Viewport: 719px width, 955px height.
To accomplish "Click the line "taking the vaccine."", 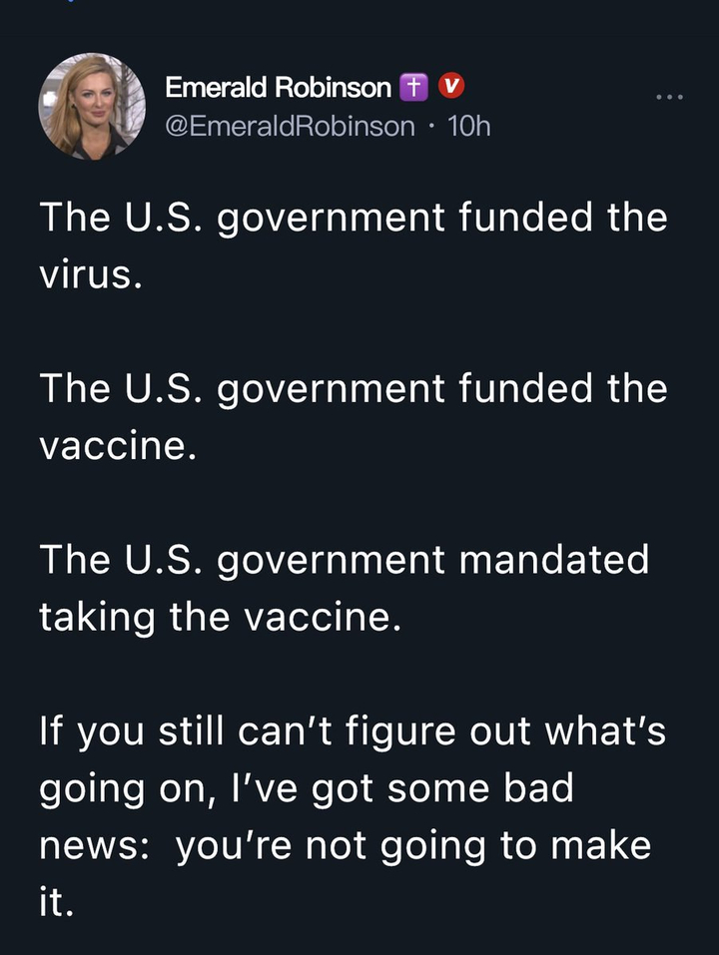I will [220, 618].
